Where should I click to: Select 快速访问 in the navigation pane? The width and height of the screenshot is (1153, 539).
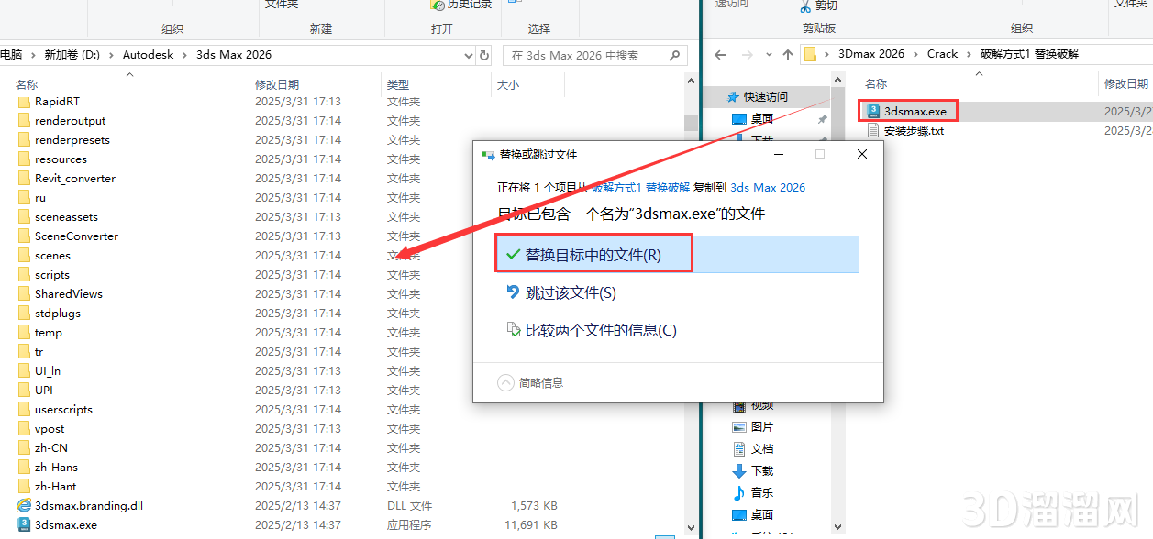tap(765, 96)
